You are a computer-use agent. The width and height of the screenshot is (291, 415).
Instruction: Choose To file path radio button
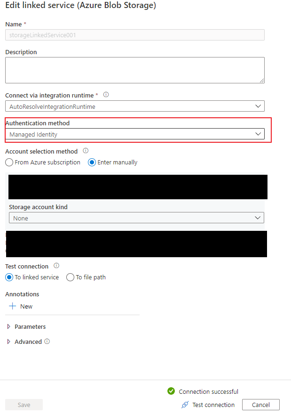[x=70, y=277]
